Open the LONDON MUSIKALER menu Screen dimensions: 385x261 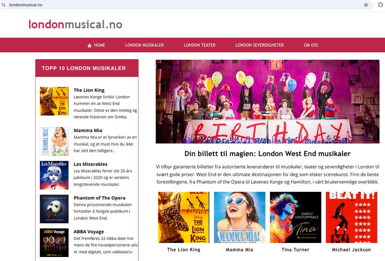pos(144,45)
